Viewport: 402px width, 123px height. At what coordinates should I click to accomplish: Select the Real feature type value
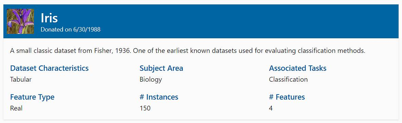tap(16, 108)
